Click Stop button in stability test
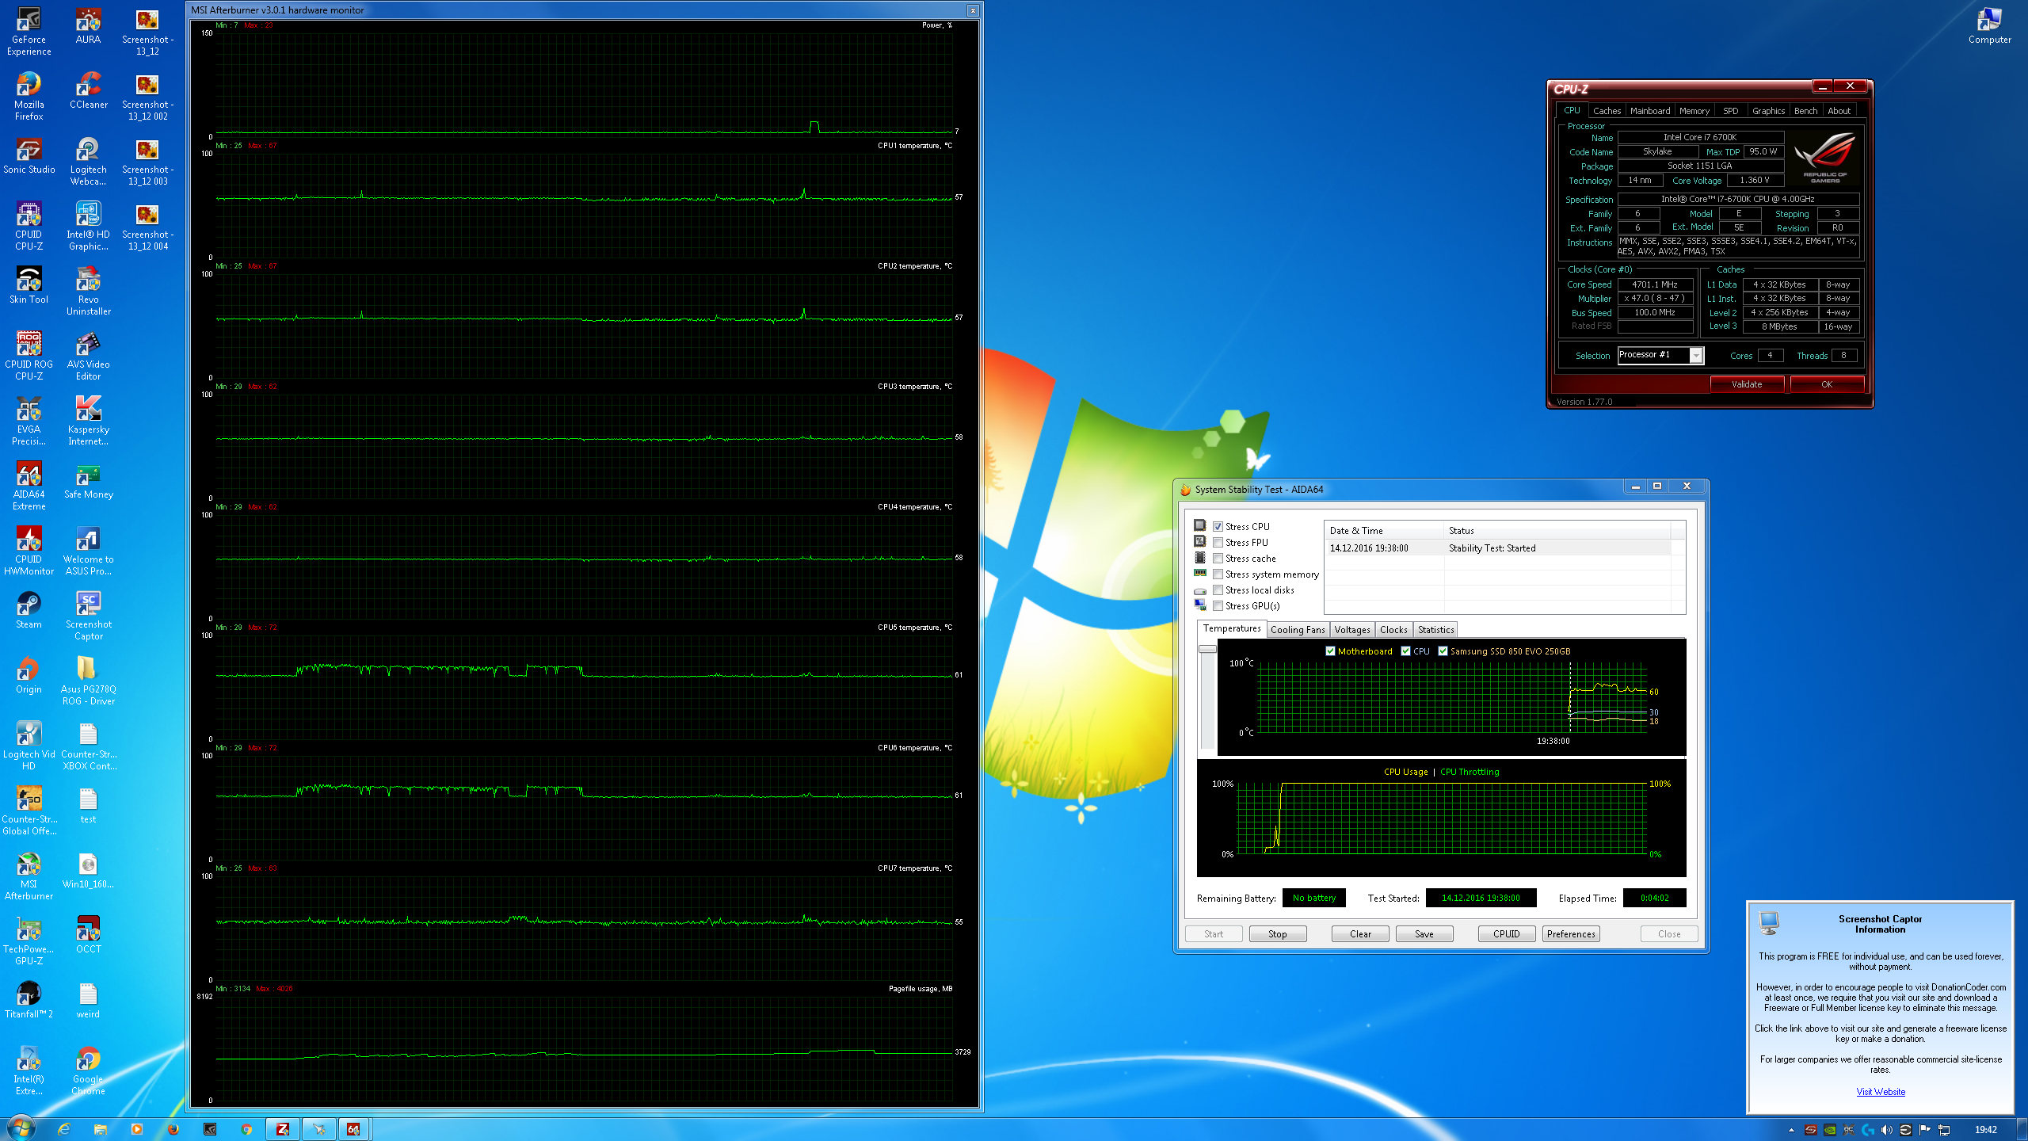2028x1141 pixels. click(x=1277, y=934)
